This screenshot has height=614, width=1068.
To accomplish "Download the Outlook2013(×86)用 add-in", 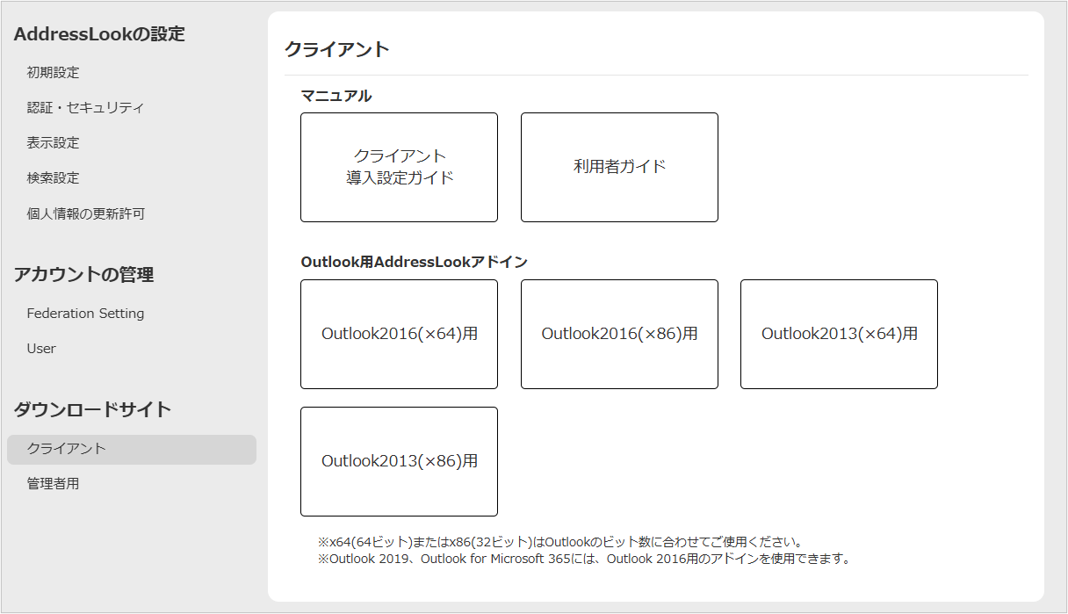I will (x=399, y=461).
